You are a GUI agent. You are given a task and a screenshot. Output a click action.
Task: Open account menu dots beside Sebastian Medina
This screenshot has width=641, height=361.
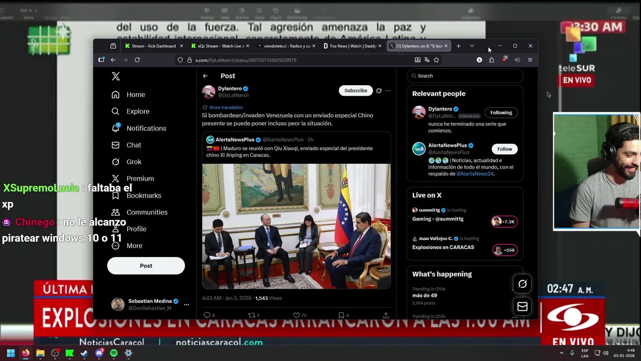pos(186,304)
